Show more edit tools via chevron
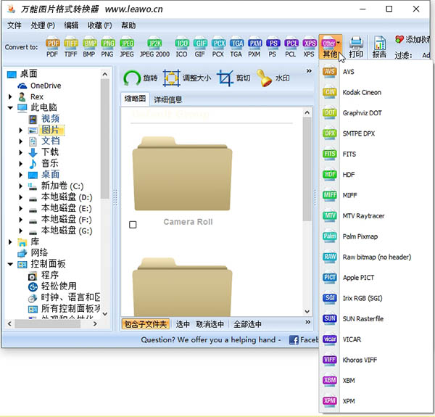Screen dimensions: 435x417 (x=309, y=71)
